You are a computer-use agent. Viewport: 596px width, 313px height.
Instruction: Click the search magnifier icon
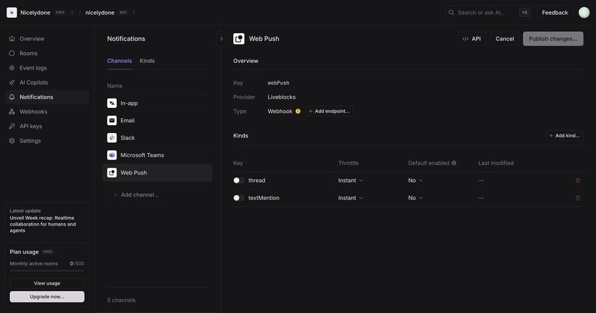[451, 13]
